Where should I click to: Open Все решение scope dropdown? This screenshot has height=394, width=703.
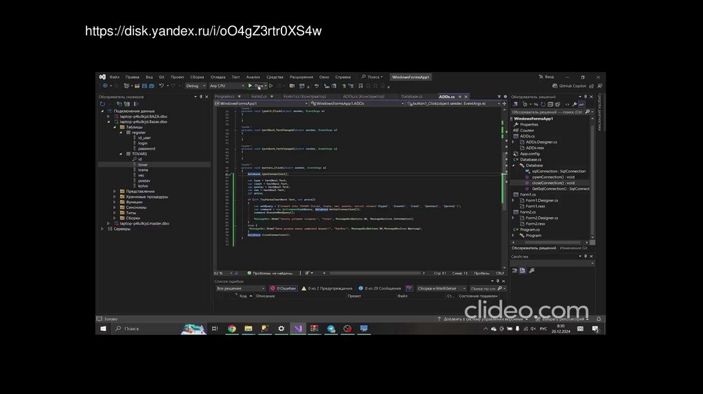point(240,289)
